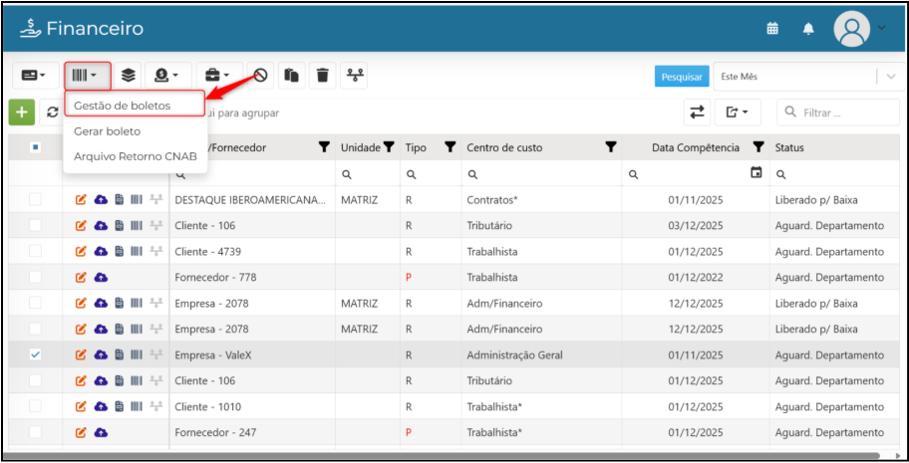The image size is (909, 463).
Task: Edit the Fornecedor - 778 row with pencil icon
Action: pyautogui.click(x=81, y=278)
